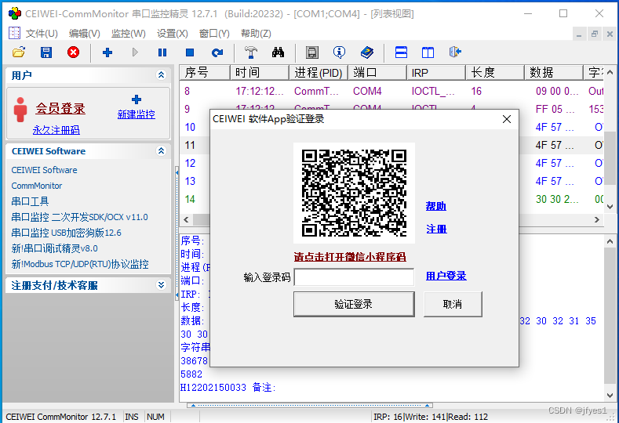Image resolution: width=619 pixels, height=423 pixels.
Task: Open the CommMonitor sidebar link
Action: pyautogui.click(x=37, y=186)
